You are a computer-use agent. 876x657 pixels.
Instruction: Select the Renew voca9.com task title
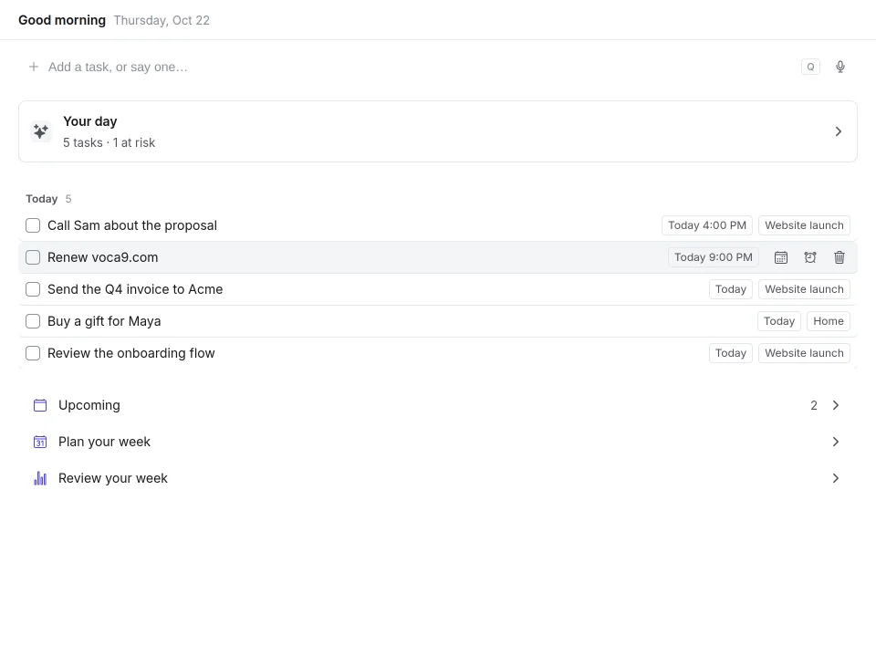click(103, 257)
